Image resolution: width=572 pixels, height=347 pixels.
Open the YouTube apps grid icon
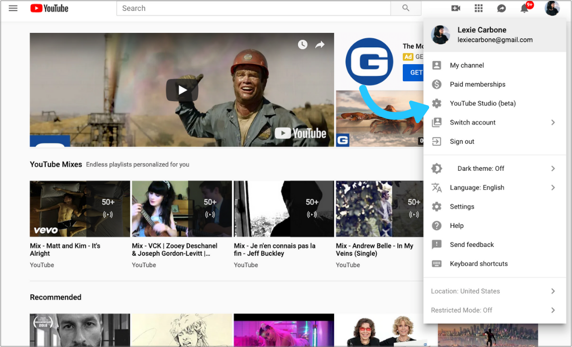(478, 8)
